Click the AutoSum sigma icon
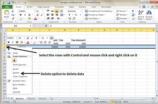158x104 pixels. pyautogui.click(x=133, y=11)
